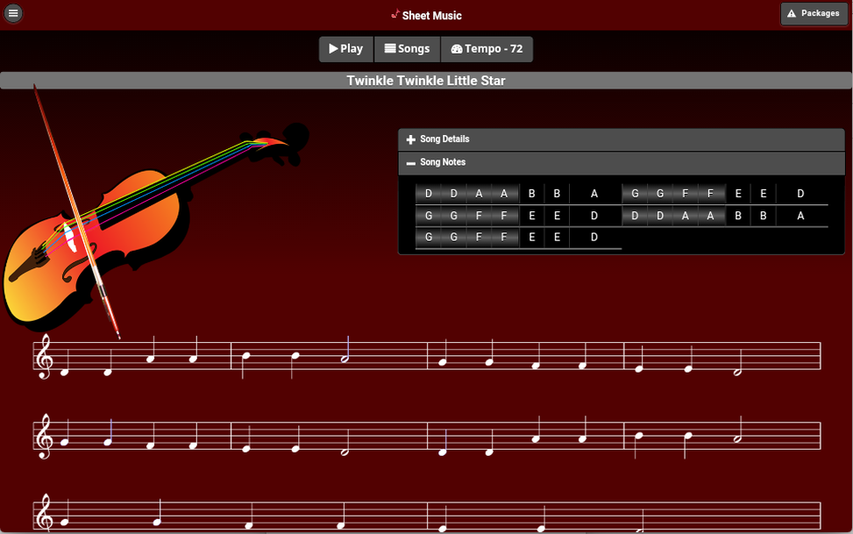853x534 pixels.
Task: Click the treble clef on the first staff
Action: click(42, 357)
